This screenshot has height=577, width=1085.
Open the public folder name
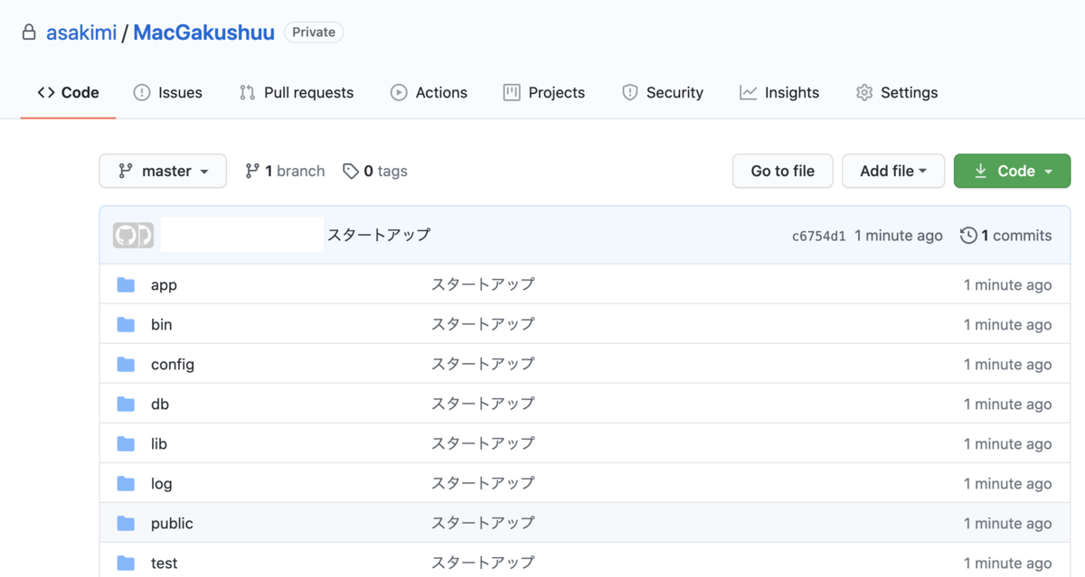click(172, 524)
